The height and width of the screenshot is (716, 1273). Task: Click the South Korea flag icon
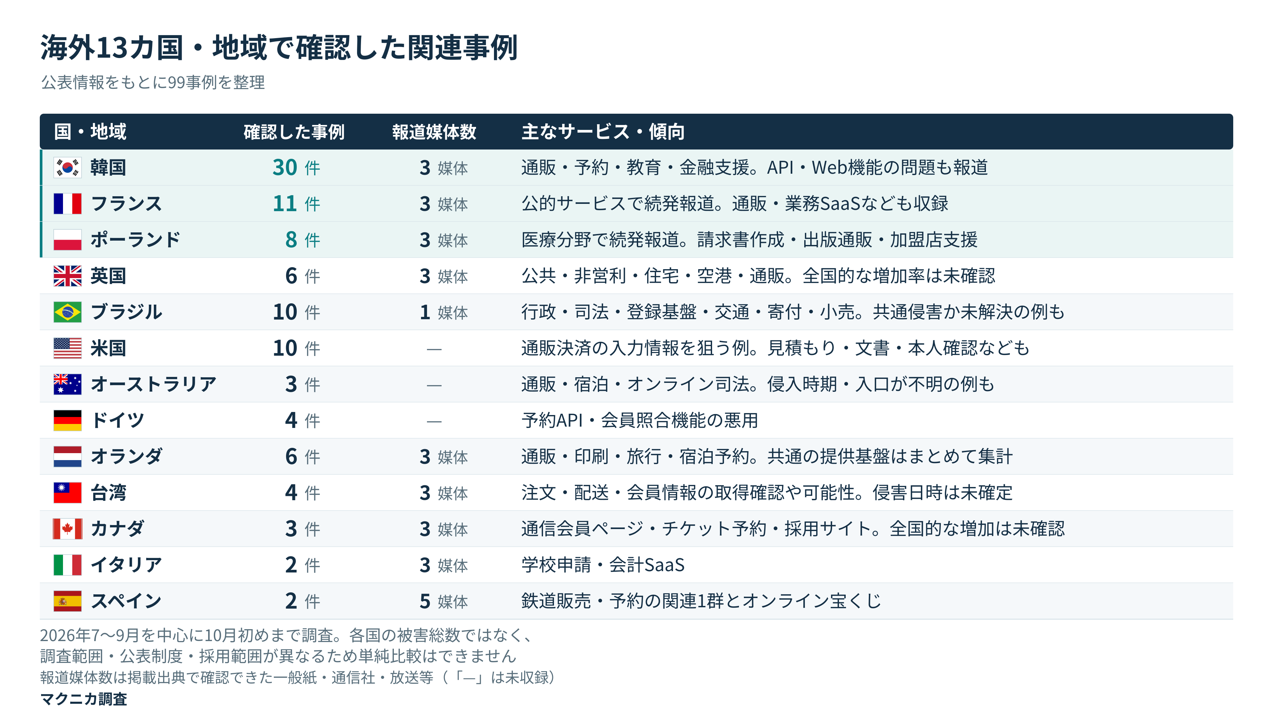coord(68,167)
